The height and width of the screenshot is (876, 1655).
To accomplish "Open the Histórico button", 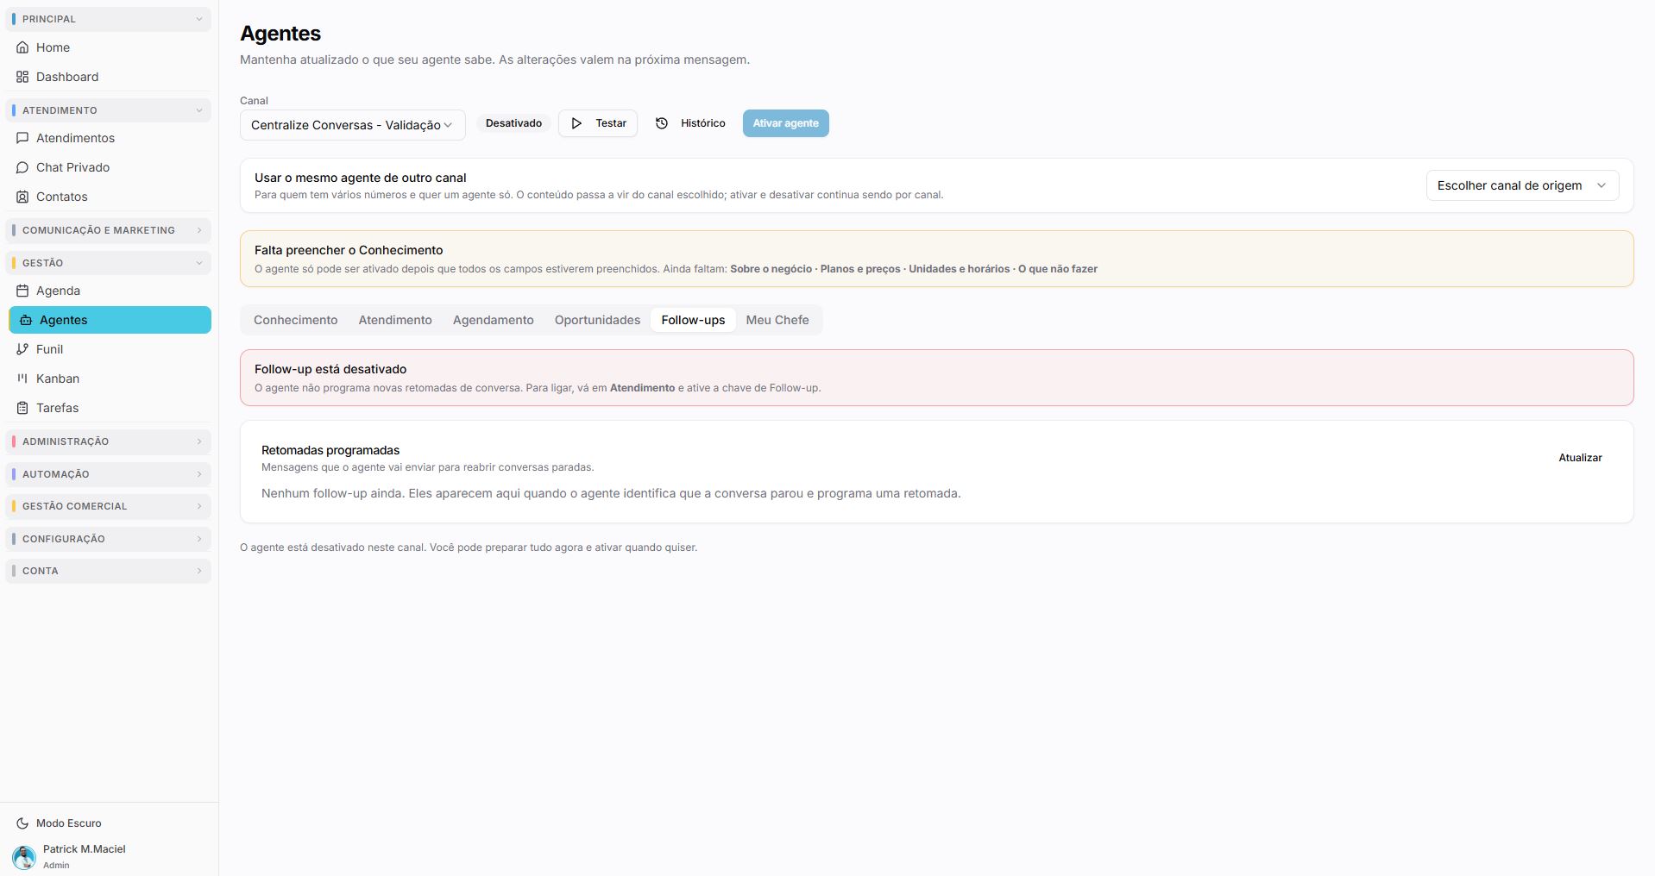I will (x=689, y=123).
